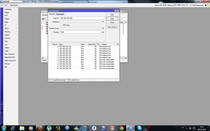The height and width of the screenshot is (131, 210).
Task: Sort by Host column header
Action: [70, 44]
